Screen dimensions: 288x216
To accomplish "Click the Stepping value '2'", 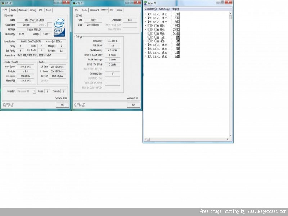I will click(61, 46).
